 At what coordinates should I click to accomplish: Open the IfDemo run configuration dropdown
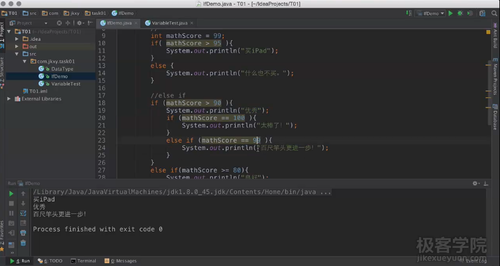430,13
